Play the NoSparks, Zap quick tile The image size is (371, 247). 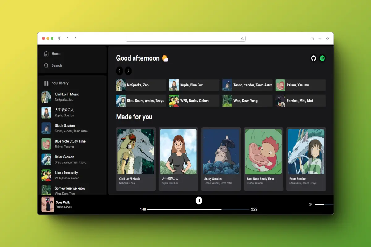(x=141, y=85)
